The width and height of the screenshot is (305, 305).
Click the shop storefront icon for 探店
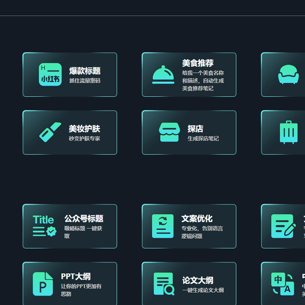(169, 132)
